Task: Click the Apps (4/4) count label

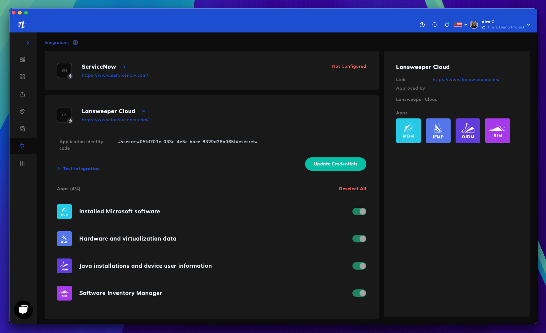Action: [x=69, y=189]
